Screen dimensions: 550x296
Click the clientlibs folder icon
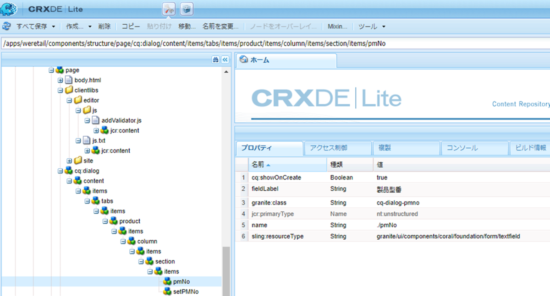tap(68, 90)
